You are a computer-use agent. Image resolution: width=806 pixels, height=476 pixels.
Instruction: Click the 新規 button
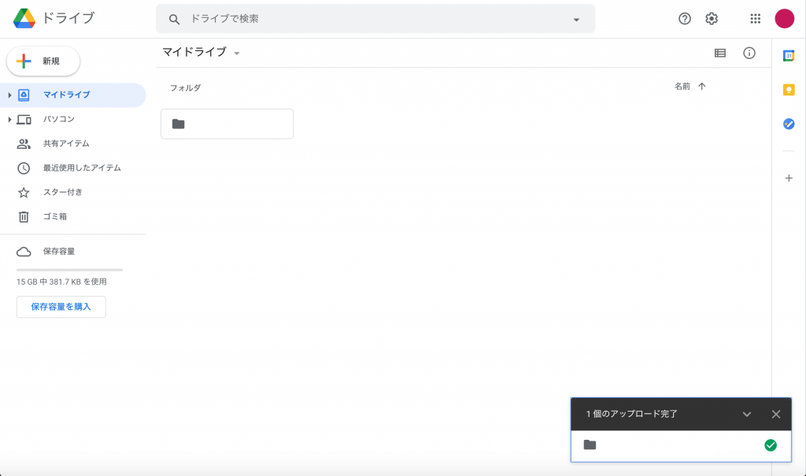pyautogui.click(x=43, y=61)
